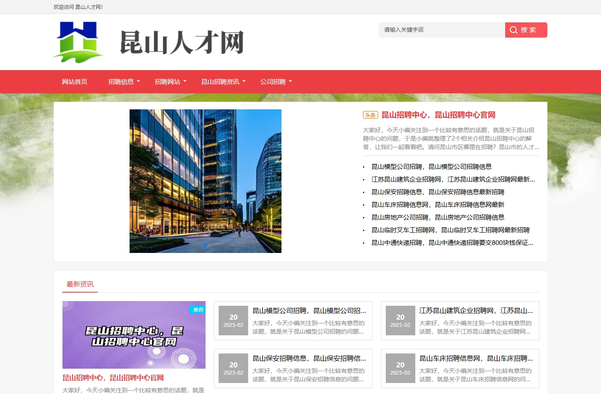This screenshot has width=601, height=394.
Task: Click the 昆山人才网 site title text
Action: pyautogui.click(x=182, y=42)
